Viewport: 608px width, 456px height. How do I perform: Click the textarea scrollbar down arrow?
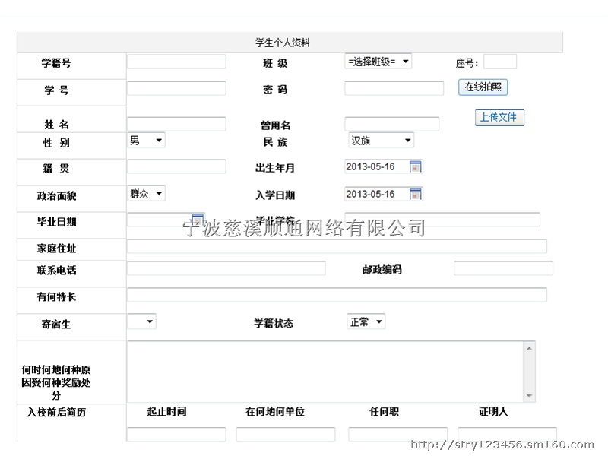(x=529, y=396)
